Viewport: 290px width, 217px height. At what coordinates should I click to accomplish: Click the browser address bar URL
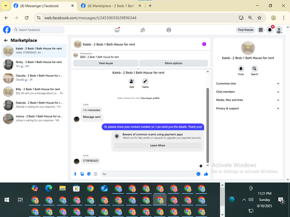click(x=90, y=18)
